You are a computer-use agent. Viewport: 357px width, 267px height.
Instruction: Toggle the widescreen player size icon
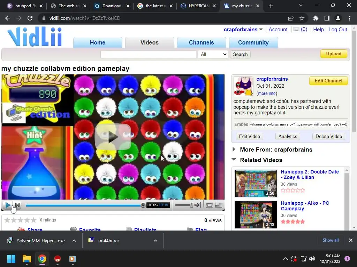pyautogui.click(x=209, y=205)
